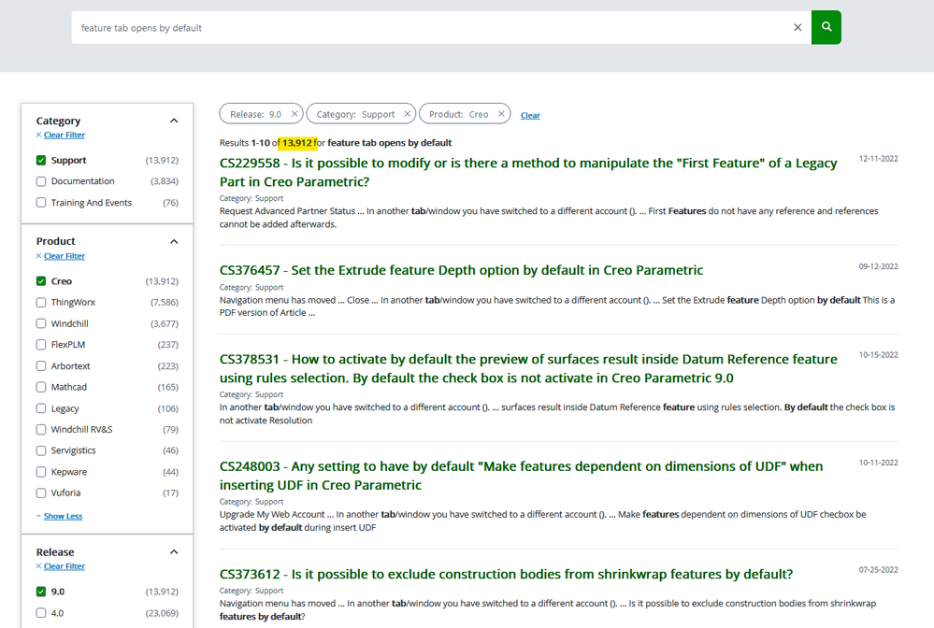Click the green search magnifier button
The image size is (934, 628).
pos(826,27)
